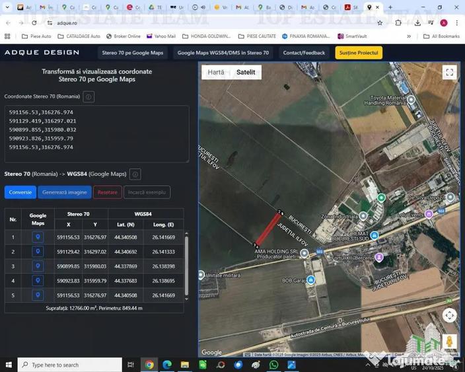Open the FINAXIA ROMANIA bookmark

coord(306,36)
